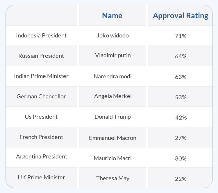
Task: Select the German Chancellor row label
Action: tap(41, 96)
